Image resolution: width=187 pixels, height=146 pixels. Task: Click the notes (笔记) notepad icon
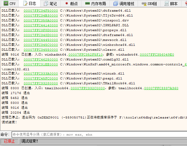(x=46, y=4)
